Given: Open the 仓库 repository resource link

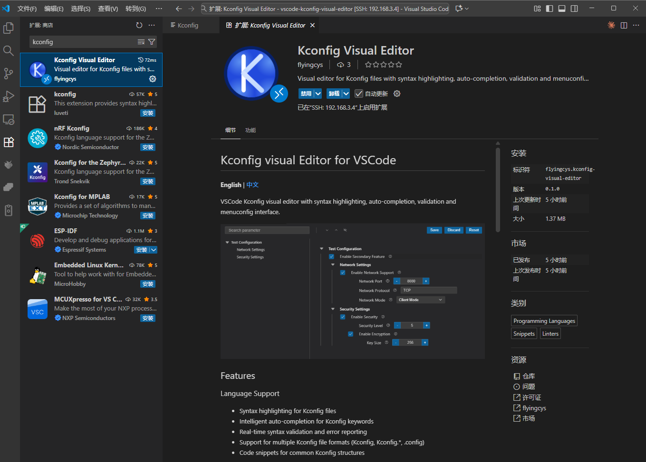Looking at the screenshot, I should [x=529, y=376].
